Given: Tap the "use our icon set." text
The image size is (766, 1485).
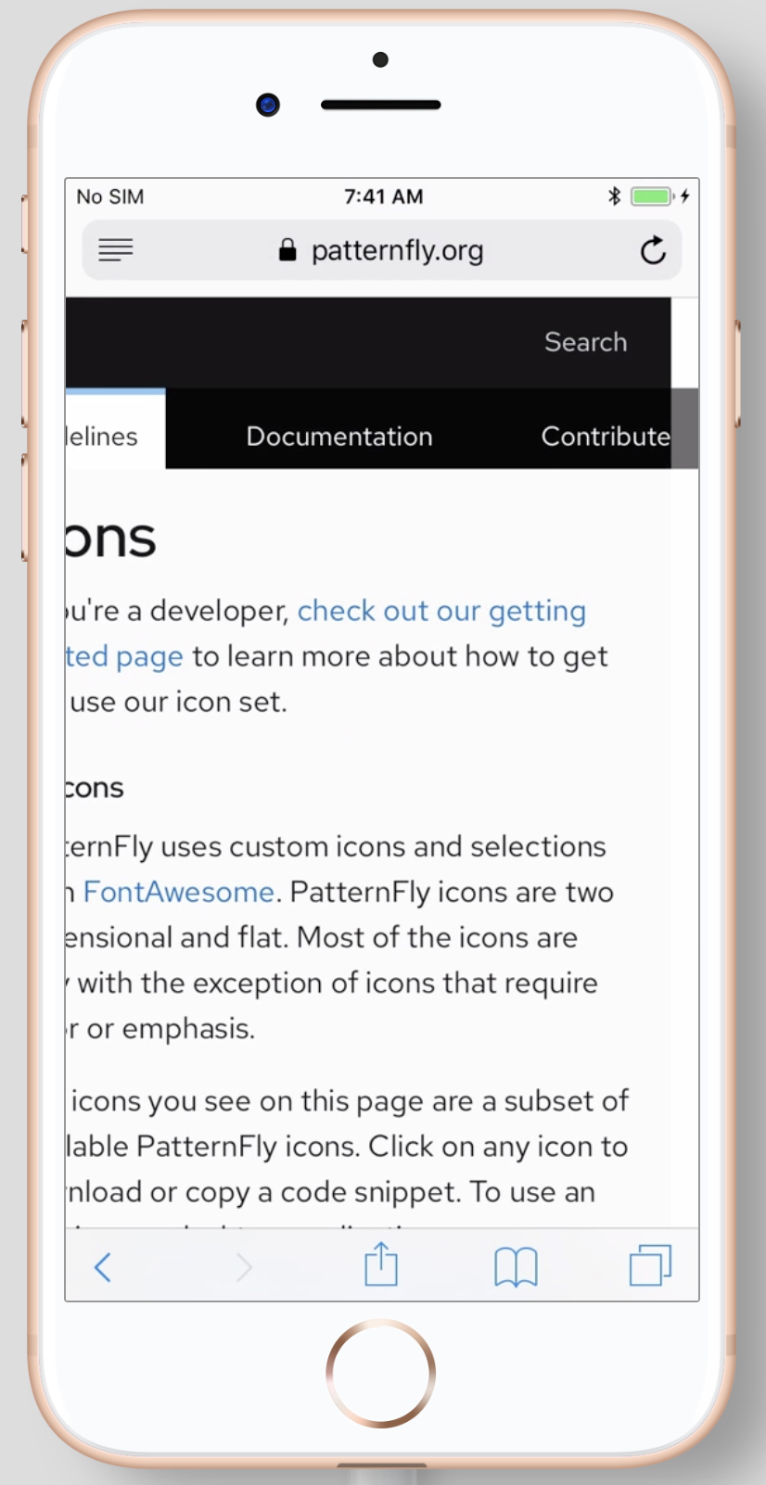Looking at the screenshot, I should point(178,702).
